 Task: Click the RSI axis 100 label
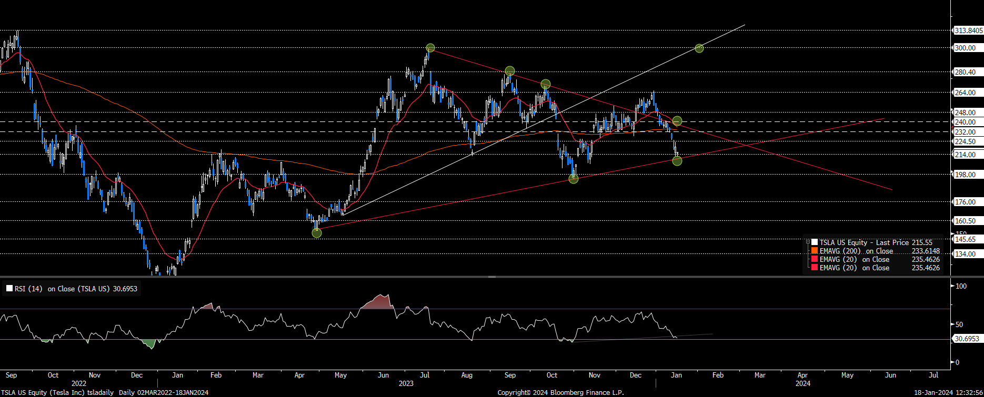pyautogui.click(x=961, y=286)
